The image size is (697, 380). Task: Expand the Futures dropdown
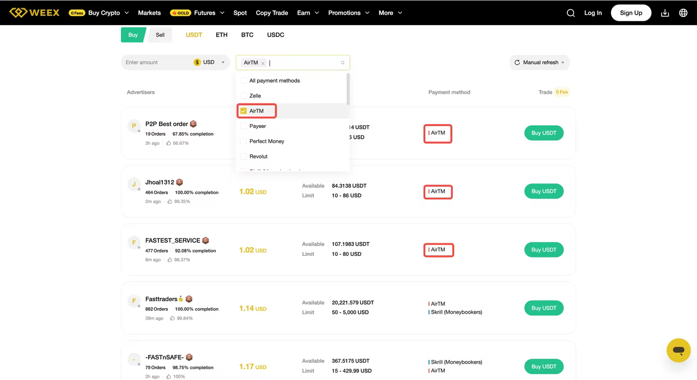(209, 13)
